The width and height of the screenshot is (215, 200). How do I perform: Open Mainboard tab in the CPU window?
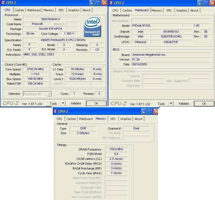point(34,10)
